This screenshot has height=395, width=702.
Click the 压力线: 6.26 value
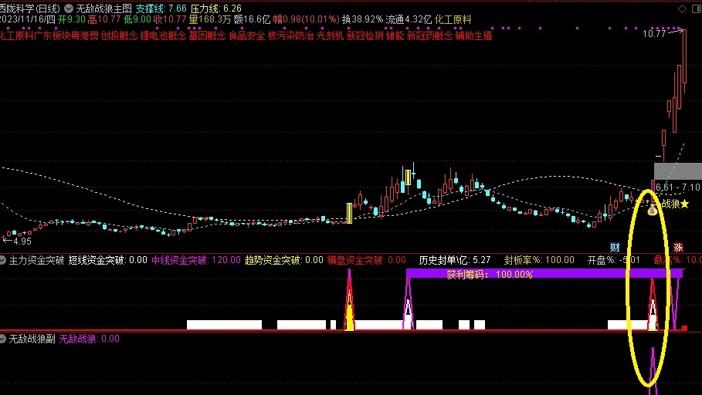point(215,8)
